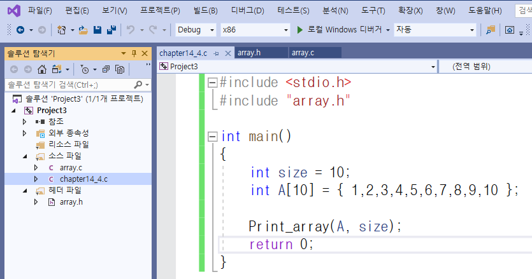Image resolution: width=532 pixels, height=279 pixels.
Task: Open find in files icon
Action: [490, 30]
